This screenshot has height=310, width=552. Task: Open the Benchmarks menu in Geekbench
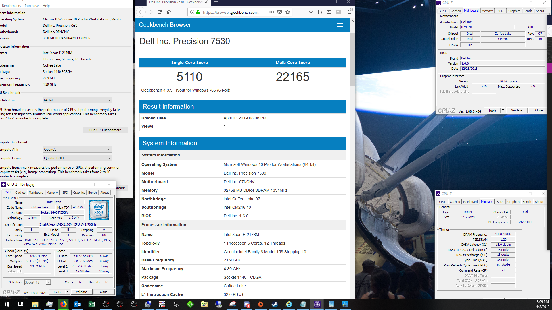[11, 5]
